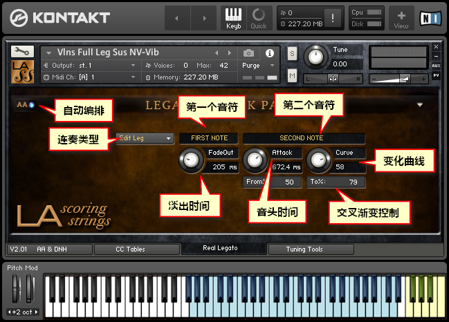Show instrument info with i icon
The height and width of the screenshot is (322, 449).
pos(269,53)
